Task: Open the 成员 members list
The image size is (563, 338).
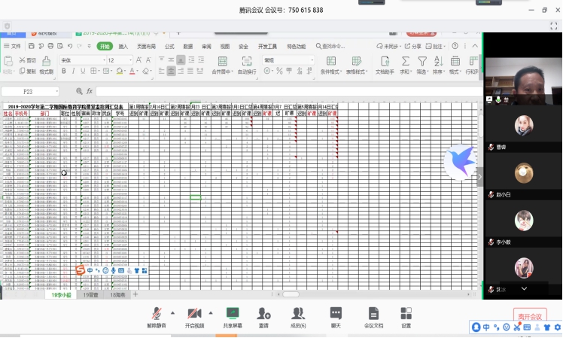Action: click(x=298, y=316)
